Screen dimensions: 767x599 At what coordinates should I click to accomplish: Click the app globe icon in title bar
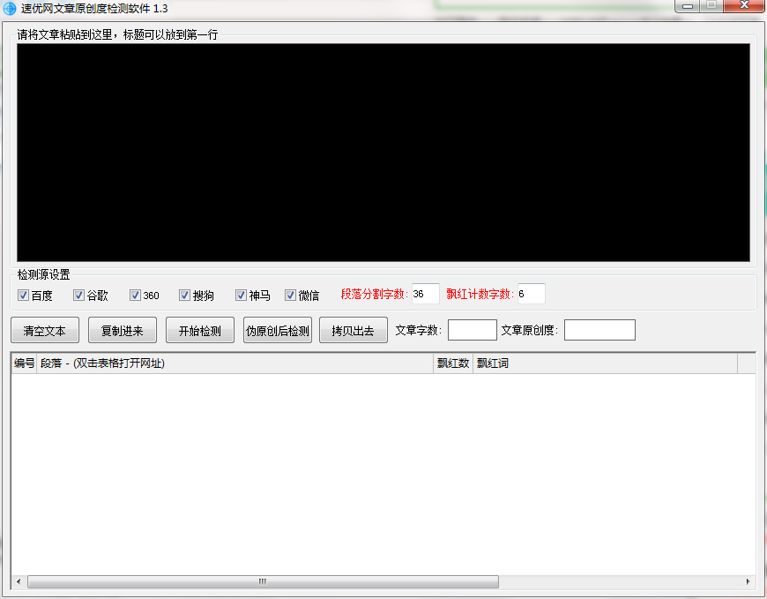tap(10, 8)
